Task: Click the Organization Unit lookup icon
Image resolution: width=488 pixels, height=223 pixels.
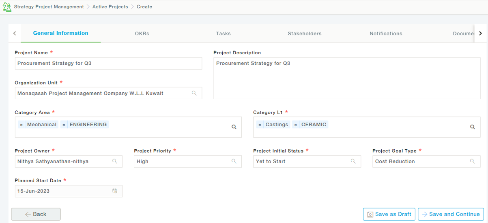Action: click(x=194, y=93)
